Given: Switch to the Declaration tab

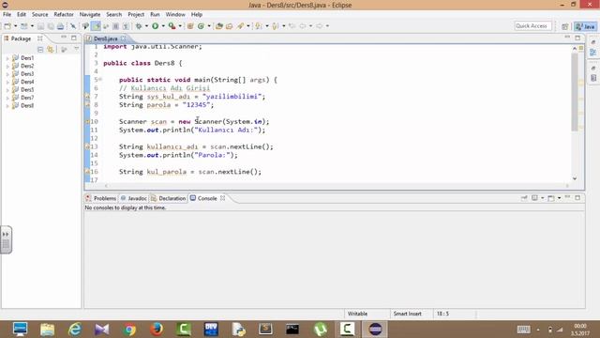Looking at the screenshot, I should tap(168, 198).
